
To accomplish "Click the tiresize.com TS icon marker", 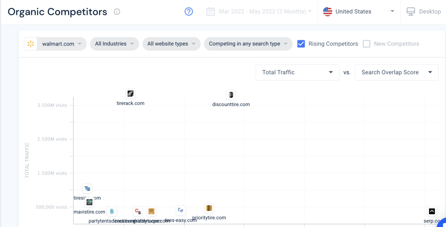I will [x=87, y=188].
